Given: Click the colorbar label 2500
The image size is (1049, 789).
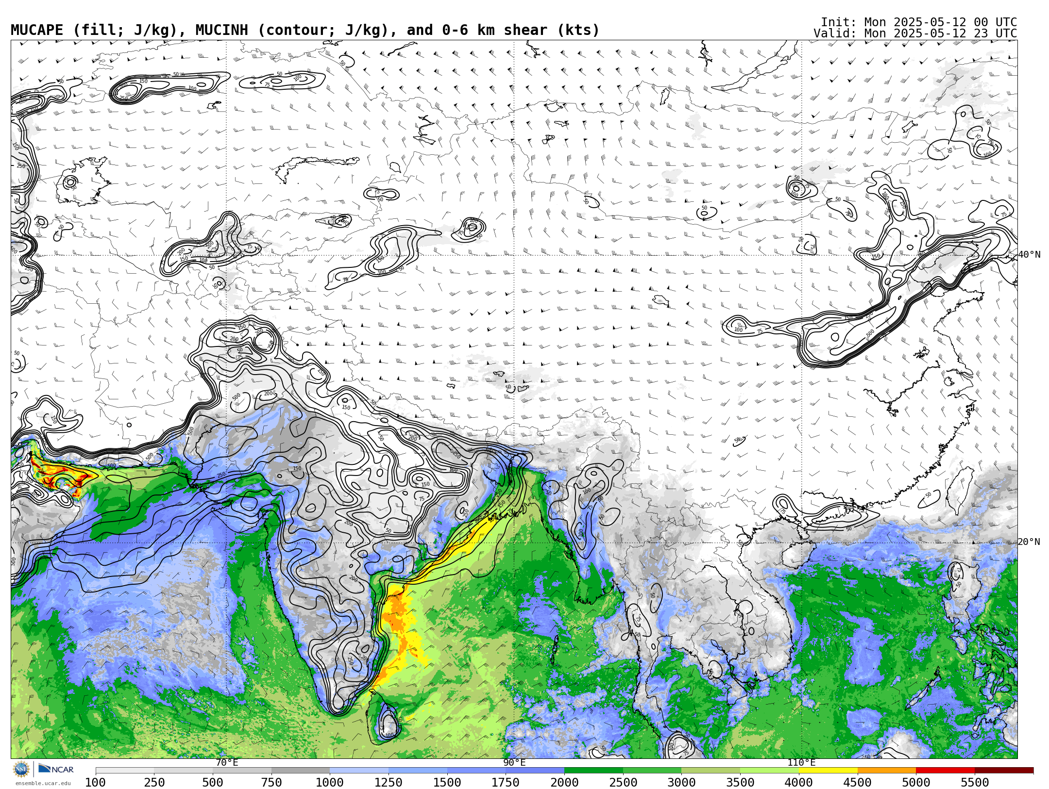Looking at the screenshot, I should tap(623, 783).
